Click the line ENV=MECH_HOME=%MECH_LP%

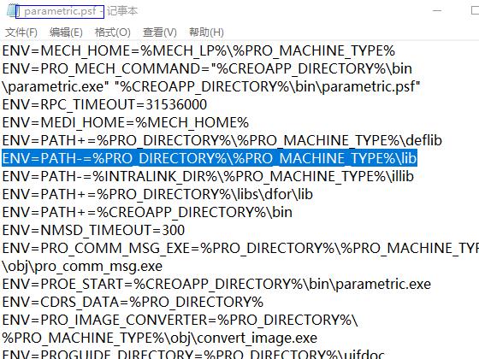point(198,50)
